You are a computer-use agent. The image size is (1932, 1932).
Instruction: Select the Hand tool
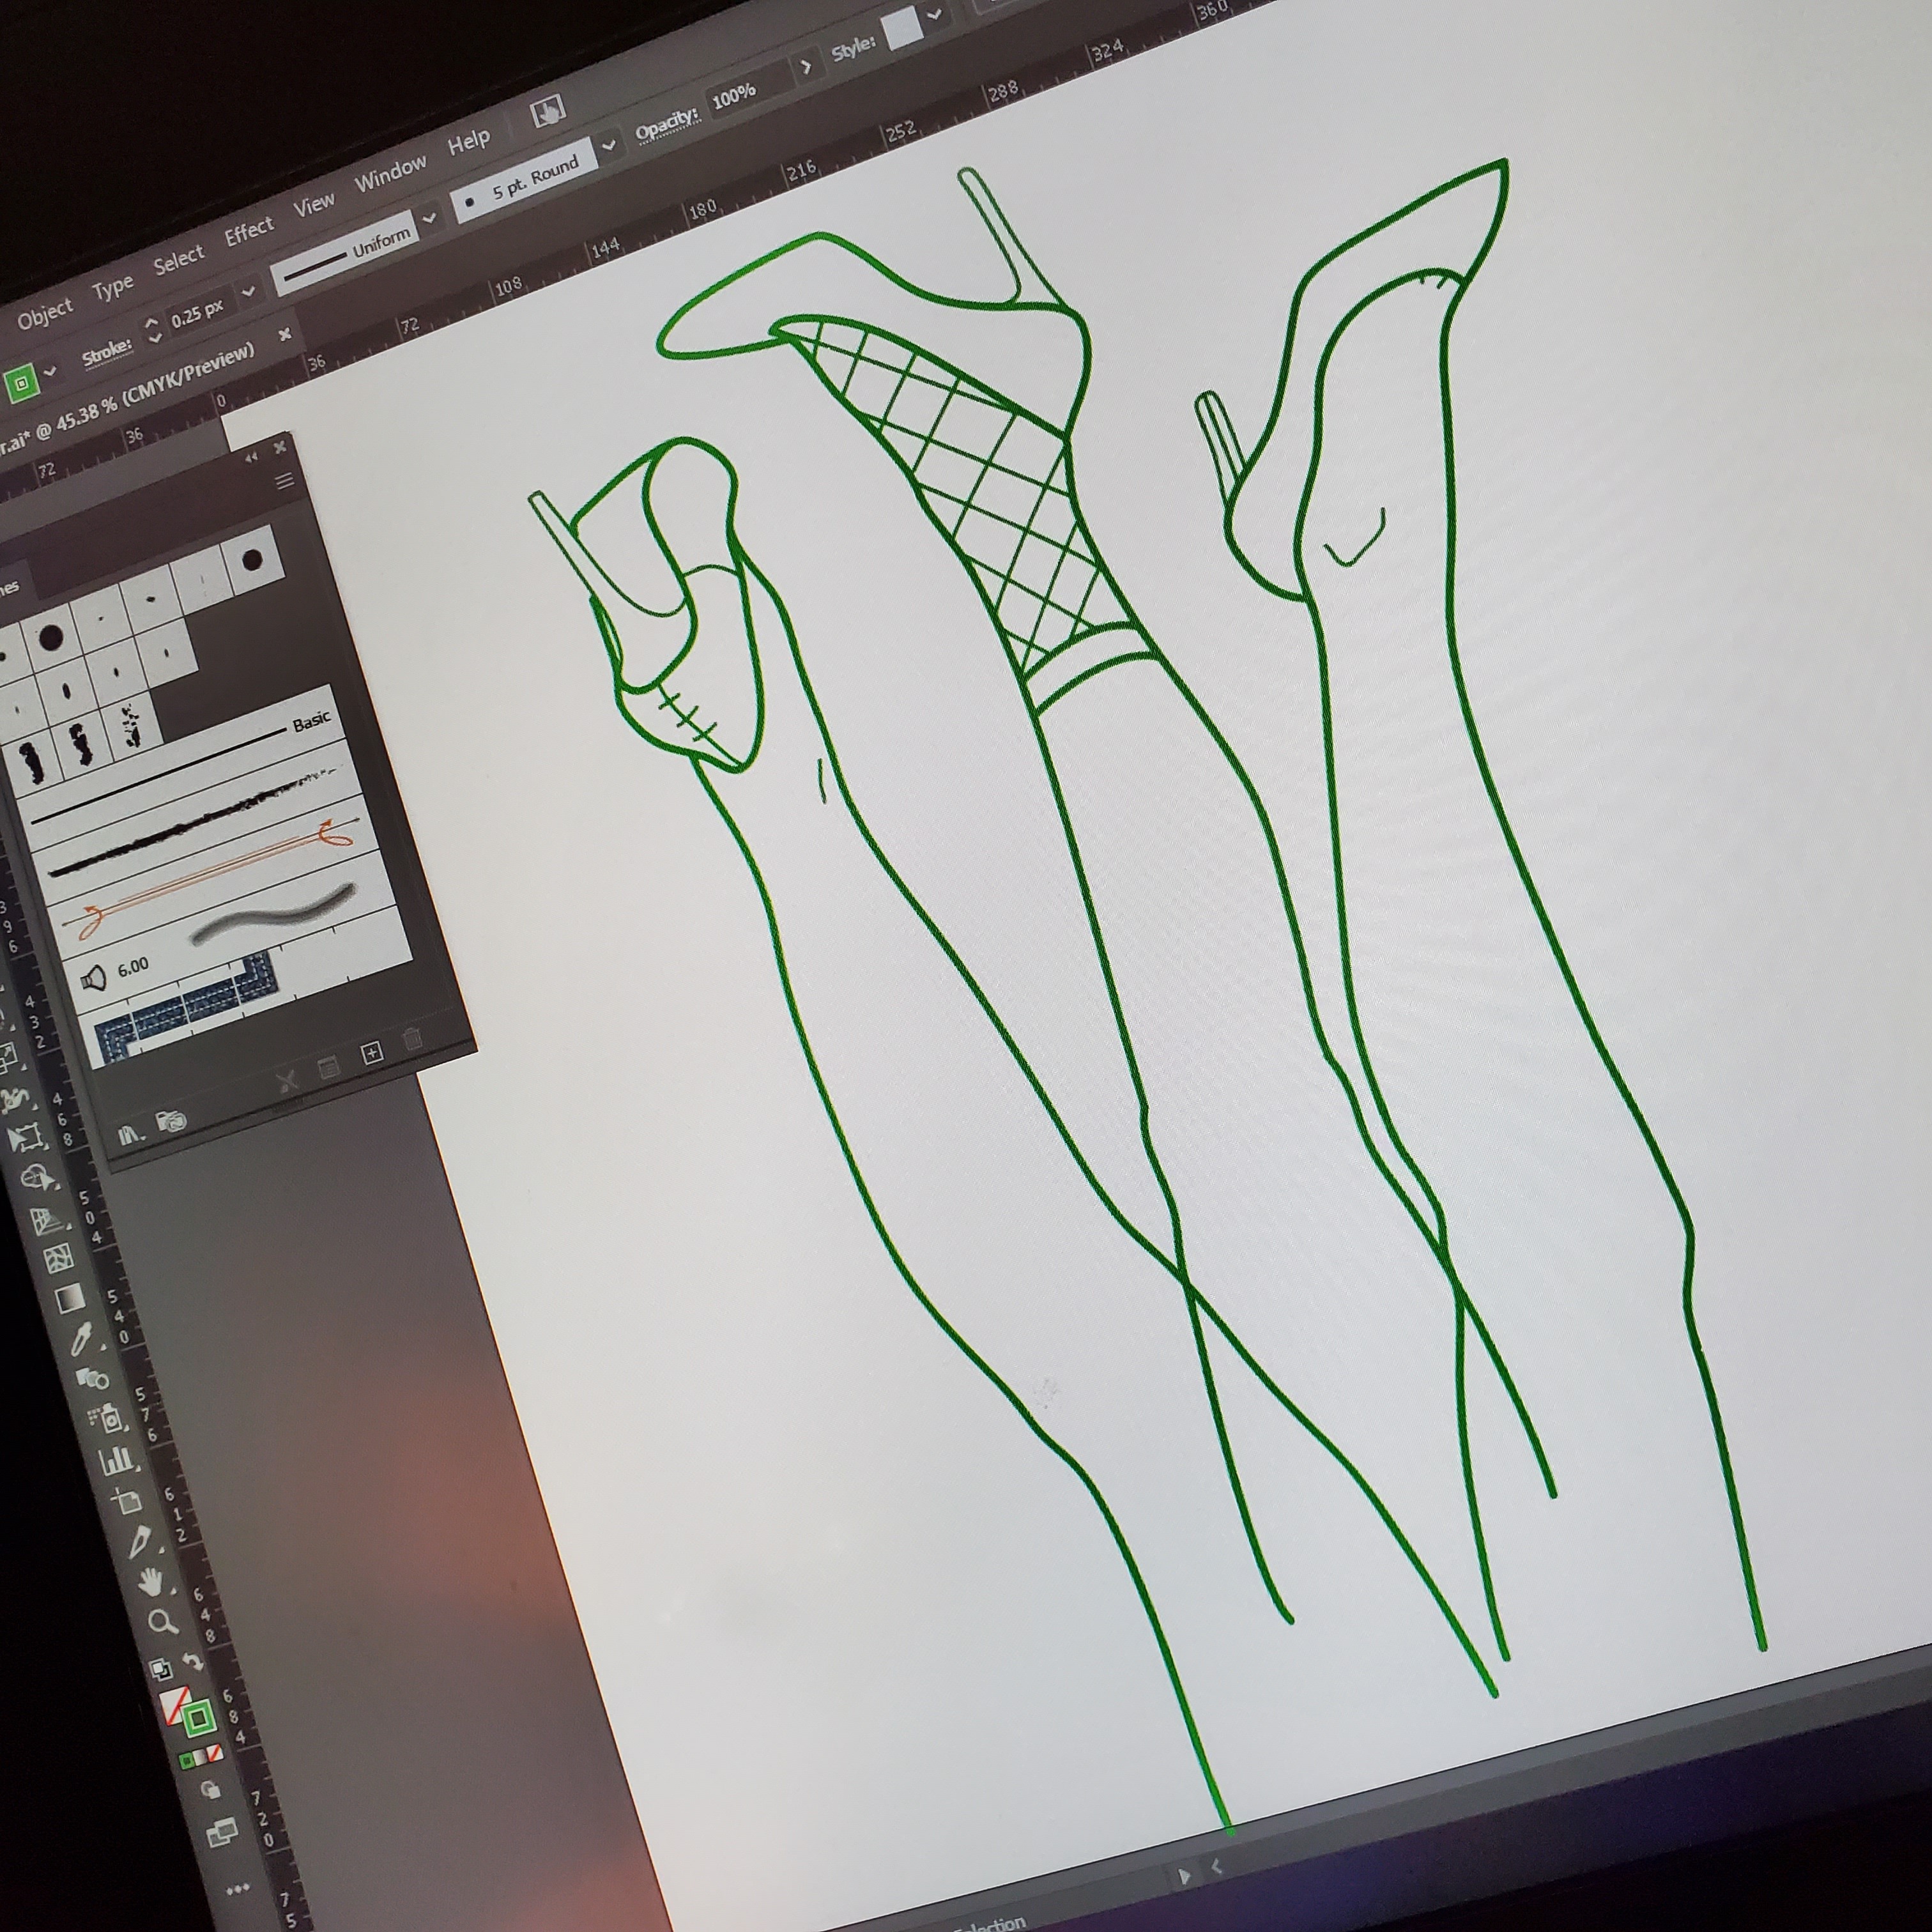coord(150,1582)
